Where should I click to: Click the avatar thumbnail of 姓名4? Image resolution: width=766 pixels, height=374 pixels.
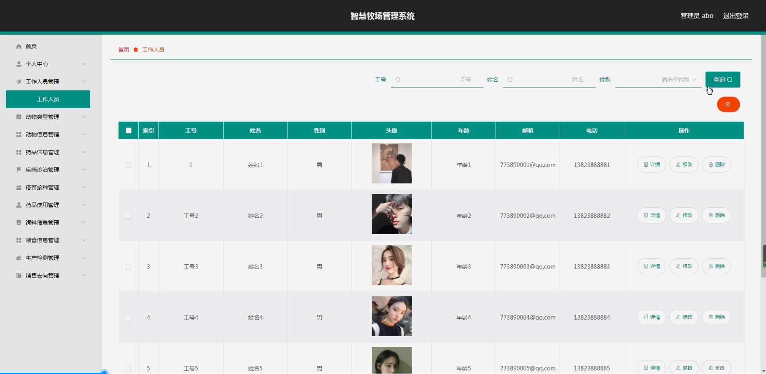pyautogui.click(x=391, y=316)
